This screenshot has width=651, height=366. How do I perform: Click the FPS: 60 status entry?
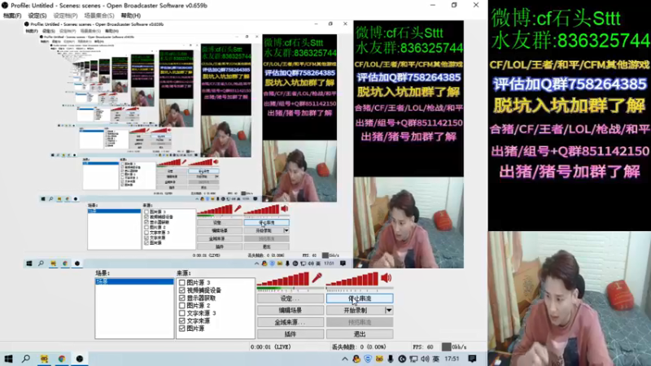click(x=422, y=347)
